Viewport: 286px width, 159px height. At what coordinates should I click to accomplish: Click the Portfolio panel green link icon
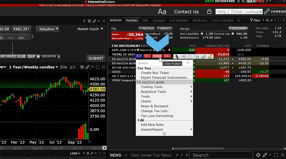pyautogui.click(x=271, y=20)
